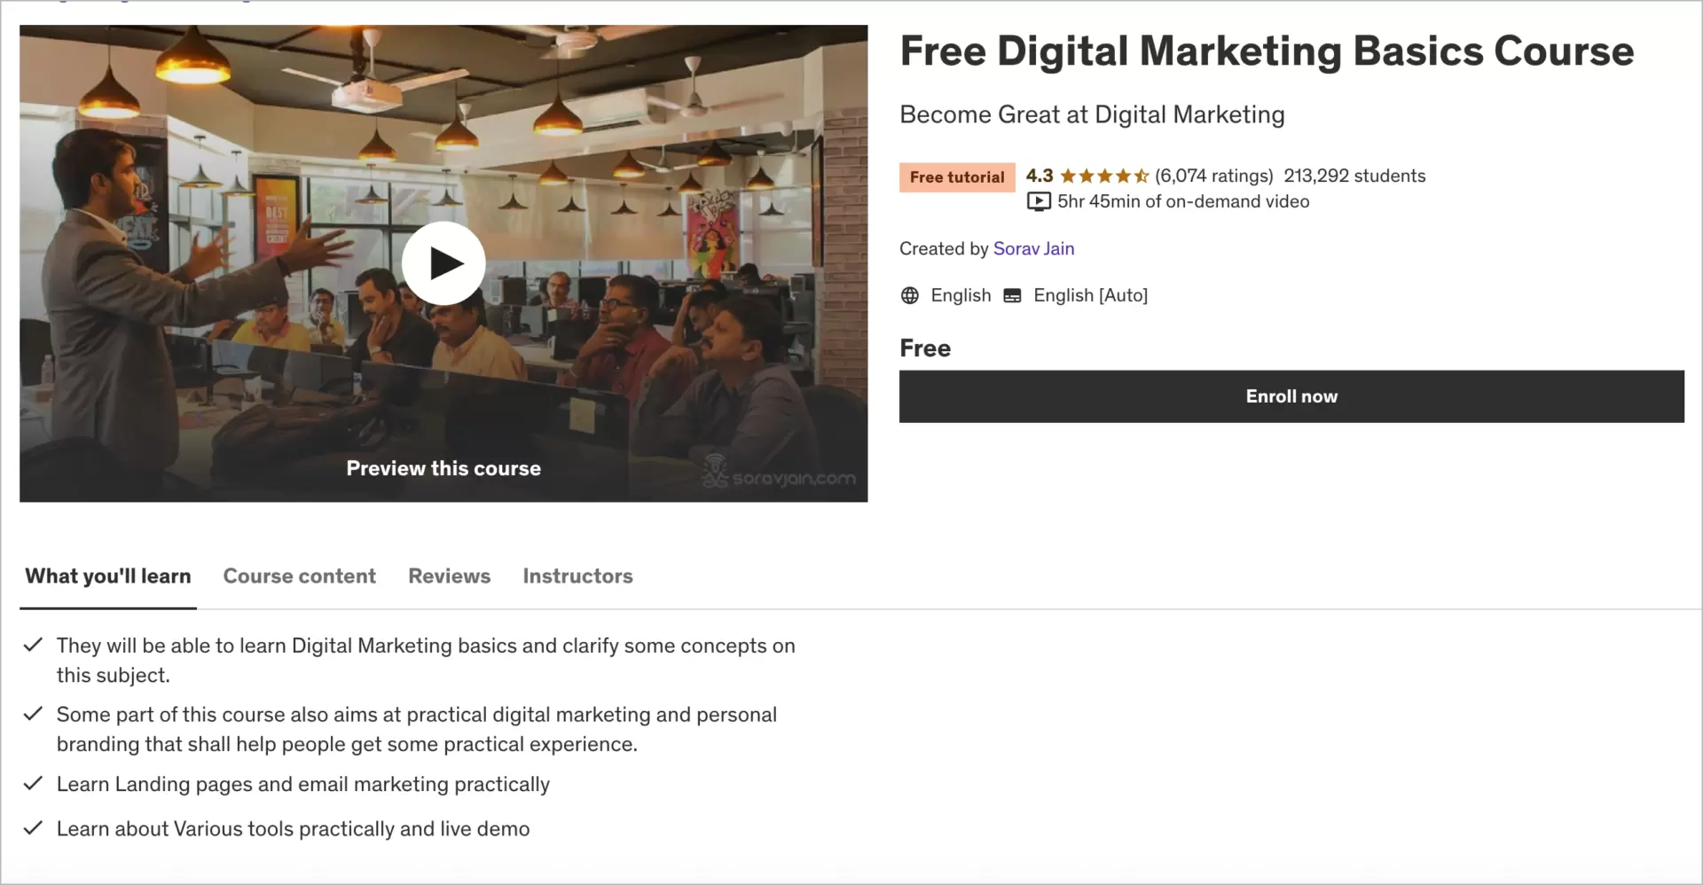Open Sorav Jain's instructor profile link
Screen dimensions: 1703x885
(x=1033, y=248)
